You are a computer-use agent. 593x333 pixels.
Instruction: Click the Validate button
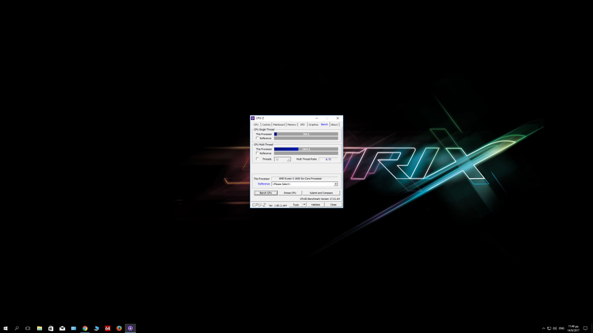pos(316,205)
